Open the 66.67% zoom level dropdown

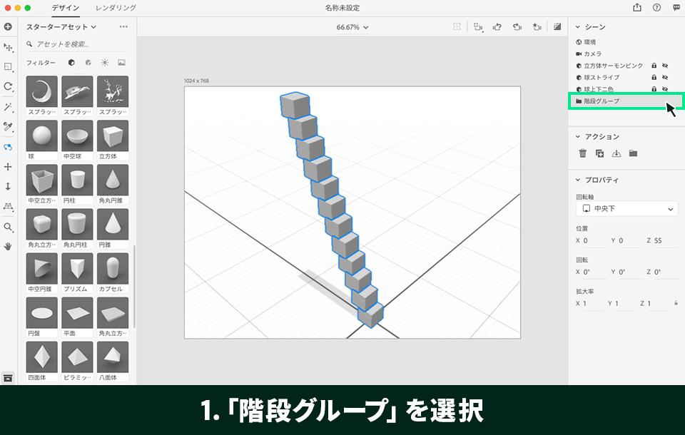pos(348,26)
